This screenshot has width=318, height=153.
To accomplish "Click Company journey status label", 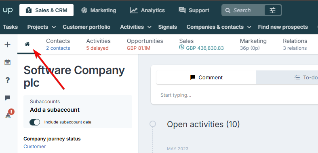I will coord(52,139).
